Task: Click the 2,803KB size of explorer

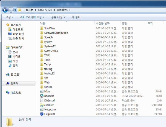Action: (x=157, y=105)
